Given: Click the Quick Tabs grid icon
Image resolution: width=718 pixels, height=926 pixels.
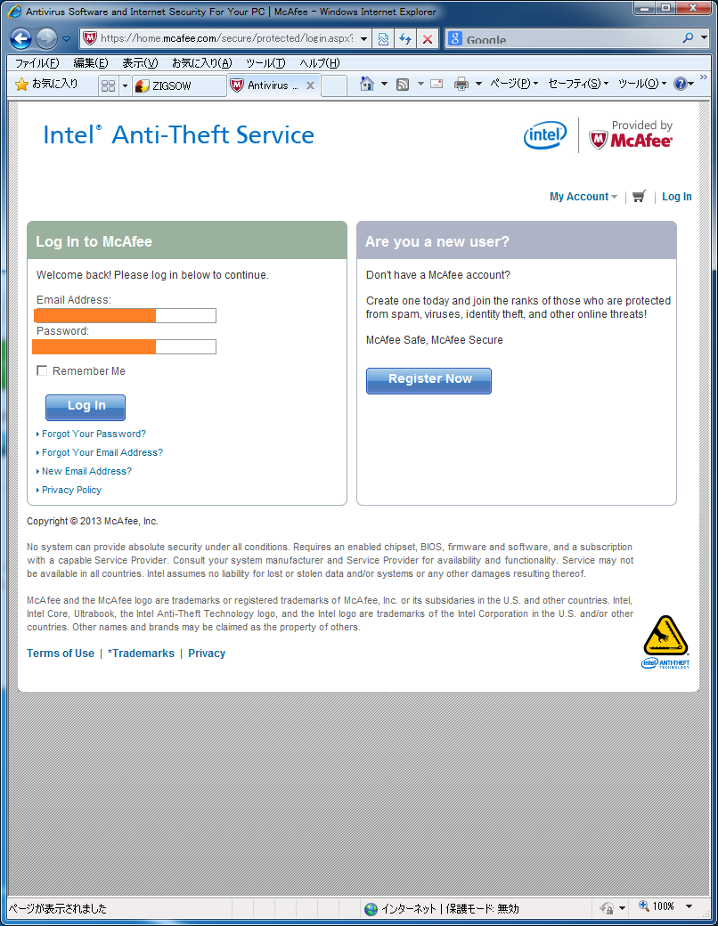Looking at the screenshot, I should [108, 85].
